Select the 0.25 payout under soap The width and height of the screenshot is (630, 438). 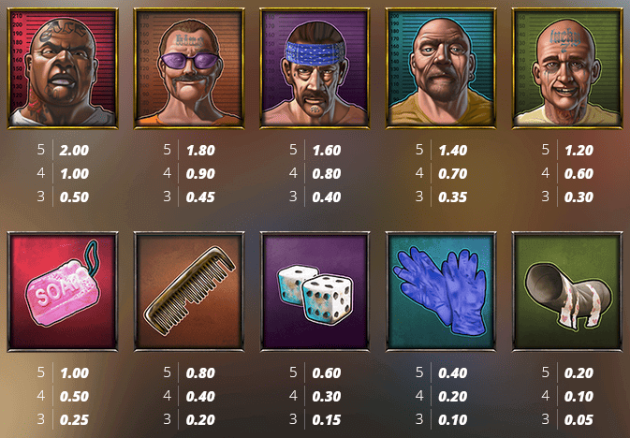pos(74,420)
